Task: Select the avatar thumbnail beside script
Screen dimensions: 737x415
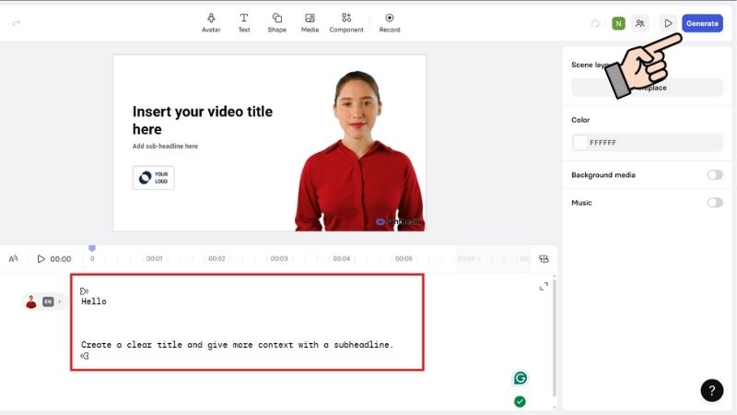Action: tap(31, 302)
